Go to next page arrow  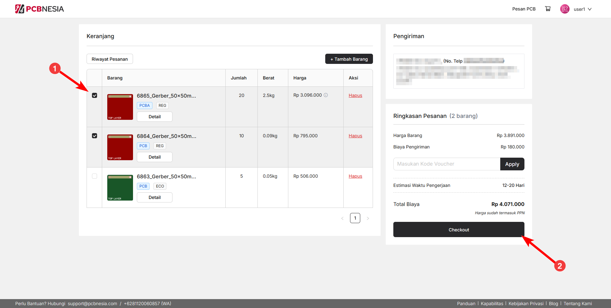[x=368, y=218]
